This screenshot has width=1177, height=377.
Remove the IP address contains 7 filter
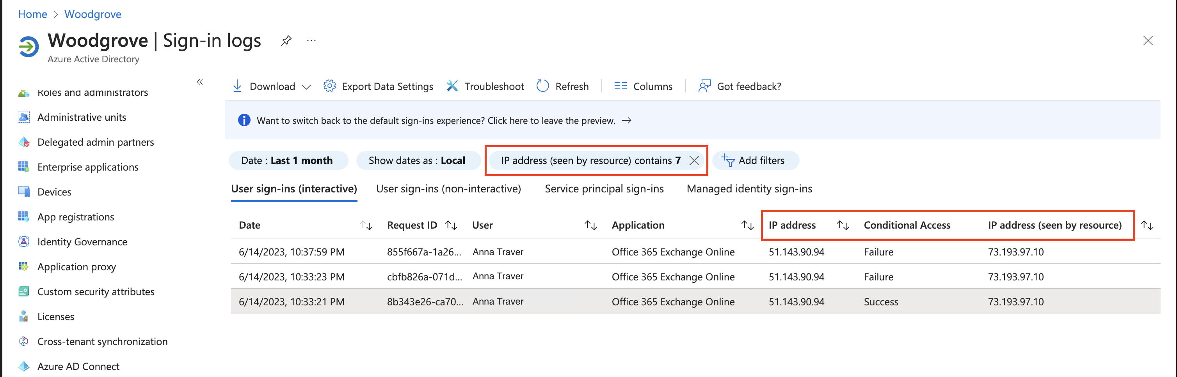tap(694, 160)
